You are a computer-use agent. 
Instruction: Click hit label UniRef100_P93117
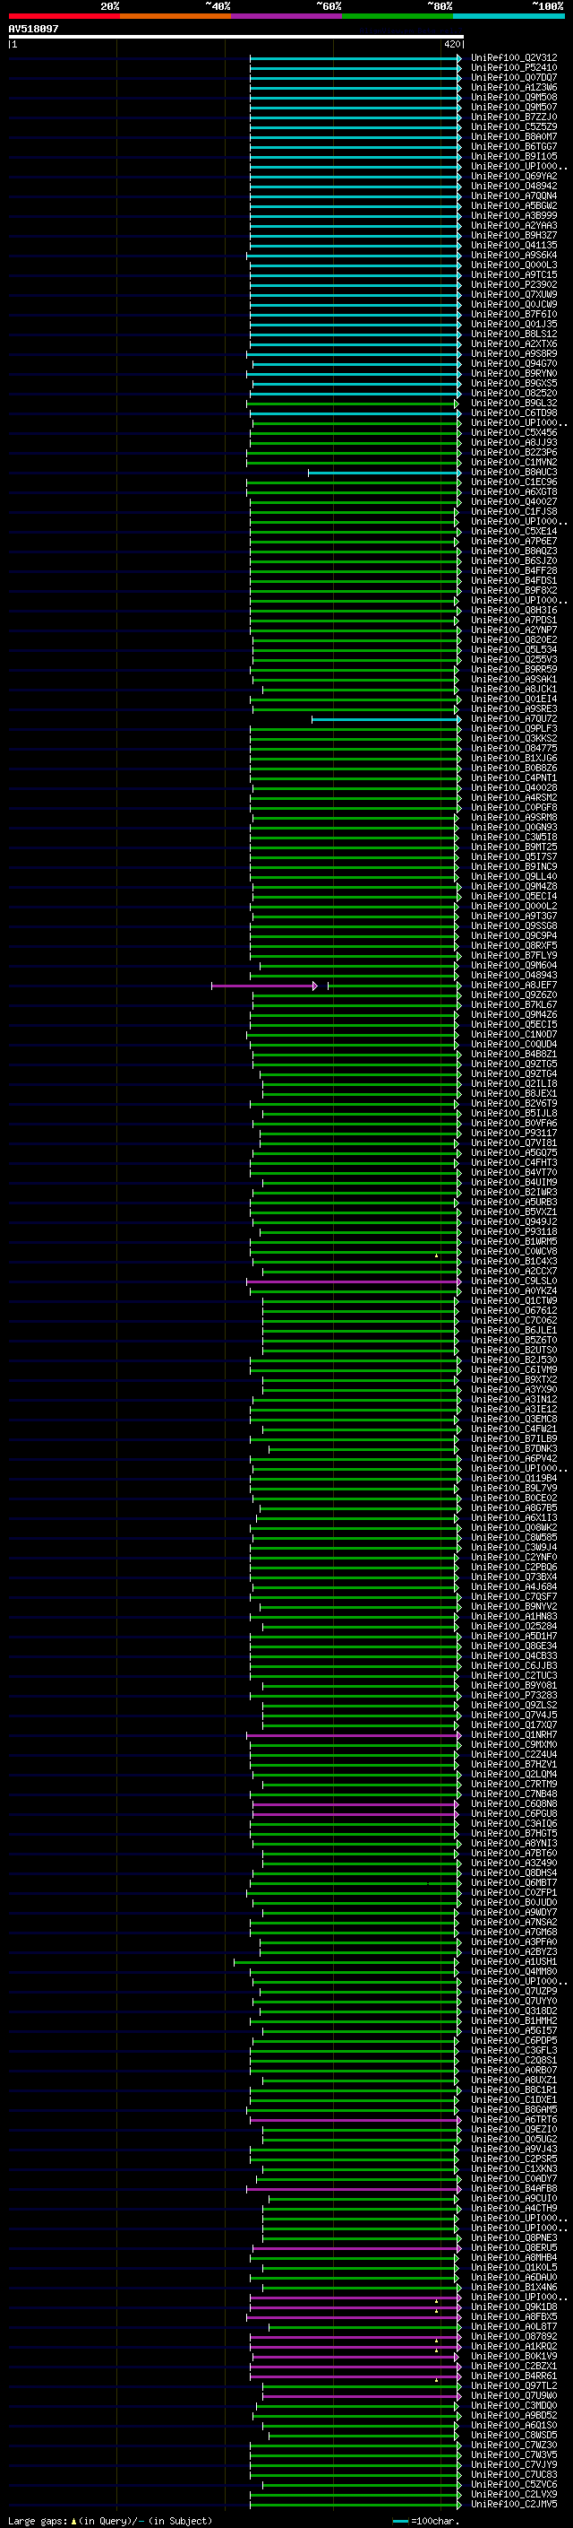pyautogui.click(x=514, y=1133)
